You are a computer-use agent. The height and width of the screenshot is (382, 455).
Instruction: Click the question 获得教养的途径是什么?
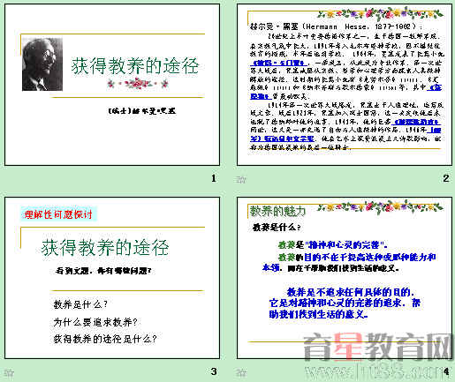(105, 339)
